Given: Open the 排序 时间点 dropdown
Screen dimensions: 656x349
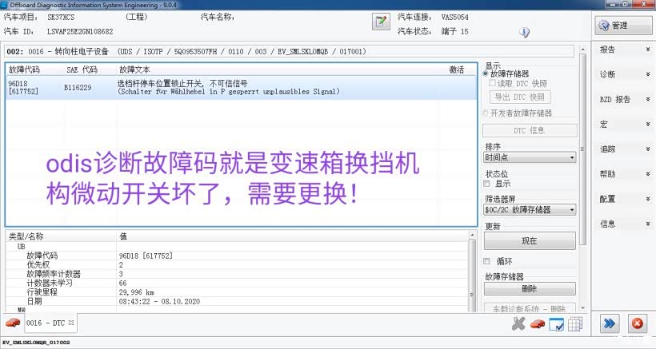Looking at the screenshot, I should click(x=530, y=158).
